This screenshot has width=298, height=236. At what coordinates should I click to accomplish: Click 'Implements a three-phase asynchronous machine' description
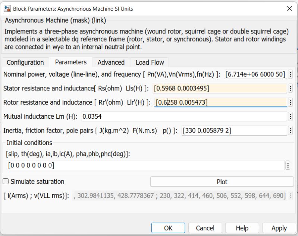(146, 39)
